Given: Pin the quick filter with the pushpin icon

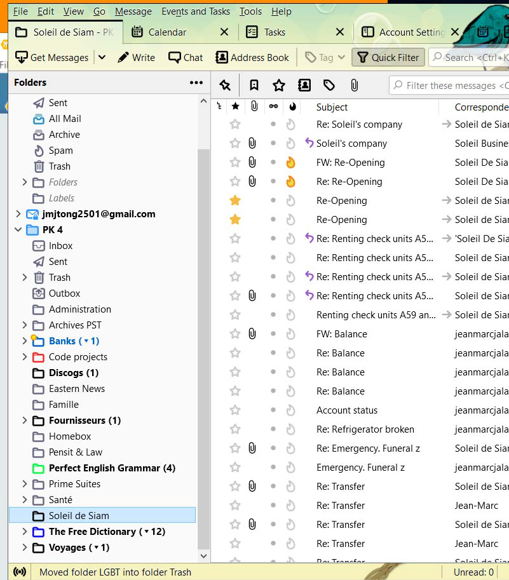Looking at the screenshot, I should 224,85.
